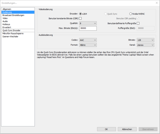Confirm settings with the OK button

point(106,129)
